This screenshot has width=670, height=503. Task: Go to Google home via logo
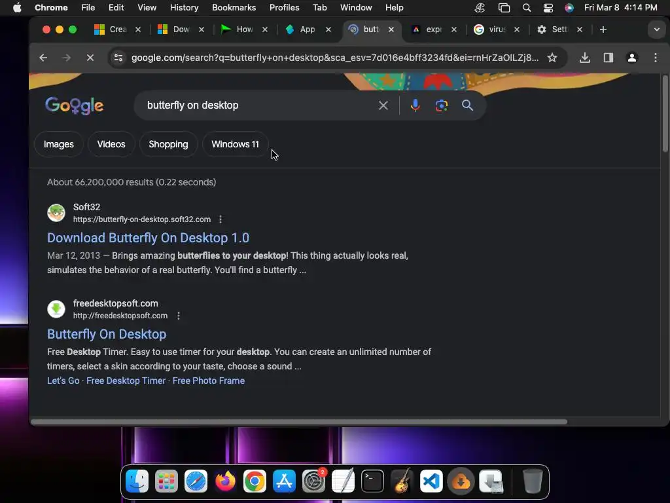[x=75, y=105]
